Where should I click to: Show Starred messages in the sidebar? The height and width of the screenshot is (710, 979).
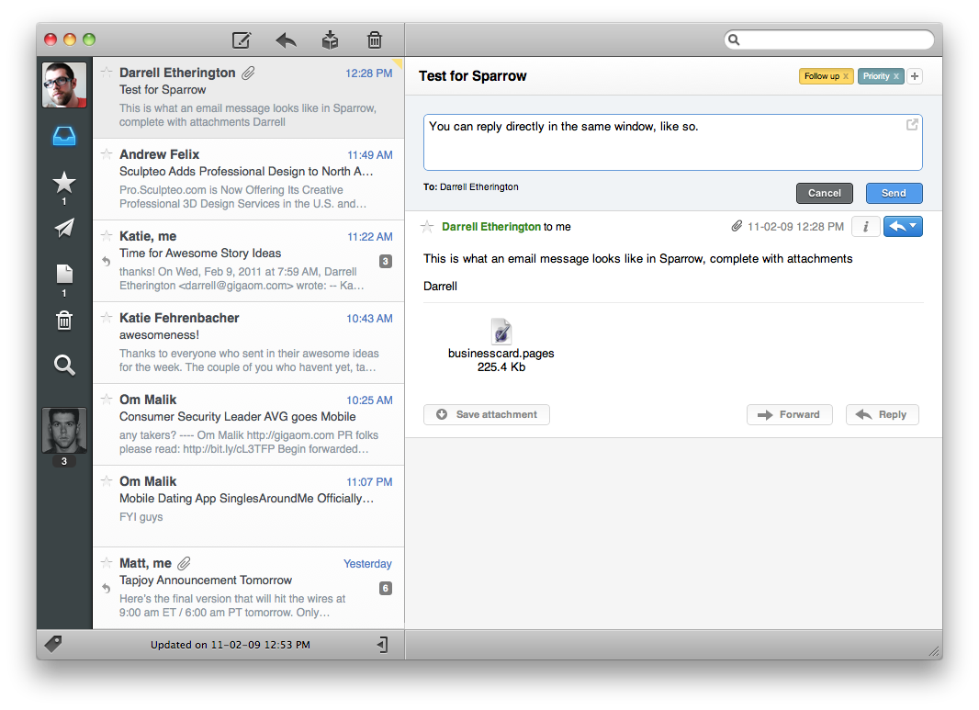point(64,183)
